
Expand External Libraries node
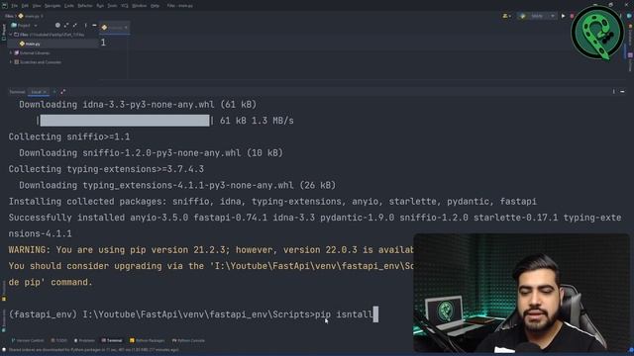point(11,52)
